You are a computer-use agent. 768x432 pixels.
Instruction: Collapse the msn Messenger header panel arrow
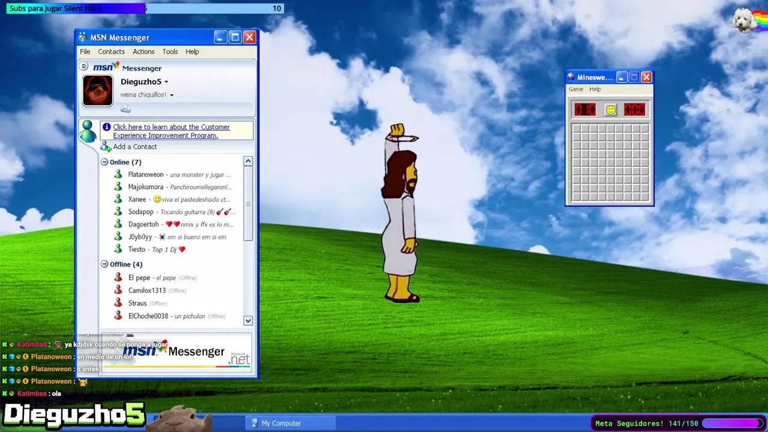(x=84, y=67)
